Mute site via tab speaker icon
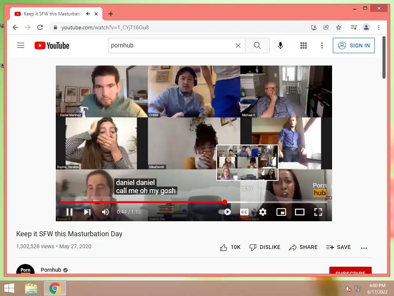 (x=88, y=14)
